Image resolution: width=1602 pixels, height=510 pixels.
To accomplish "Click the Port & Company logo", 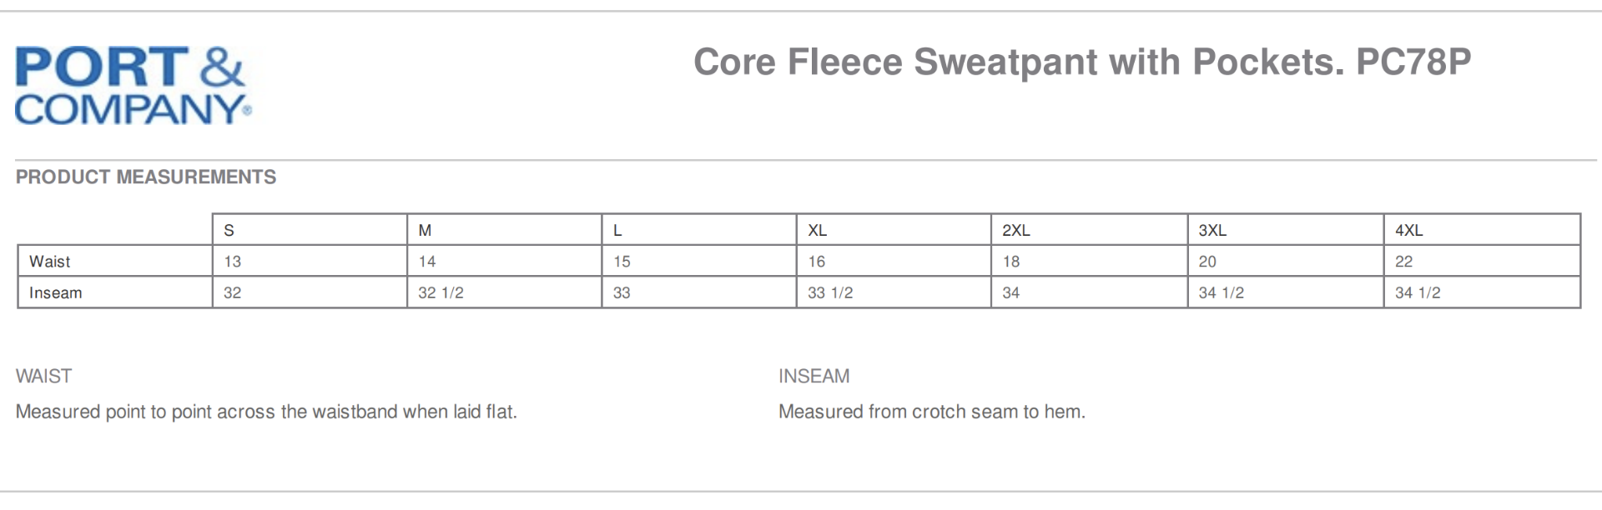I will pos(132,86).
